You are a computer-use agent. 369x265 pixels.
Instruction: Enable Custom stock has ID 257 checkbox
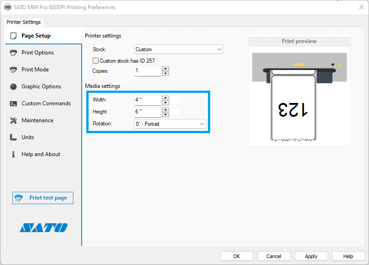click(95, 61)
